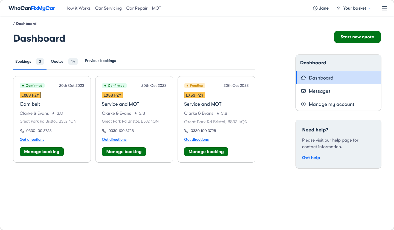Screen dimensions: 394x230
Task: Select Car Servicing in the navigation menu
Action: pos(108,8)
